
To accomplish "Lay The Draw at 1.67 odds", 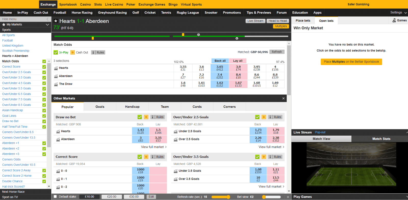I will [x=238, y=84].
